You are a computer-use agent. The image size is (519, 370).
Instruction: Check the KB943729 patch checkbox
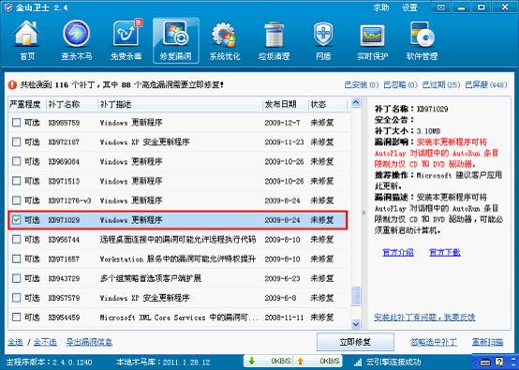click(16, 278)
